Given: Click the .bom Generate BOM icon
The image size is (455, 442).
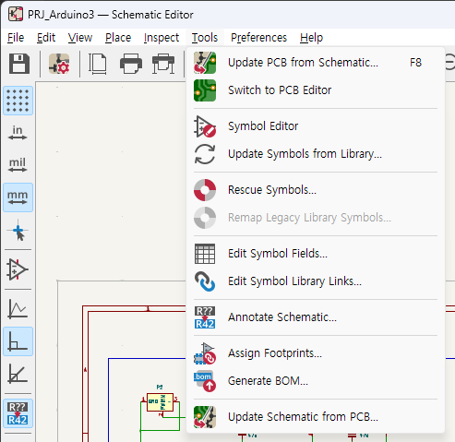Looking at the screenshot, I should click(x=205, y=381).
